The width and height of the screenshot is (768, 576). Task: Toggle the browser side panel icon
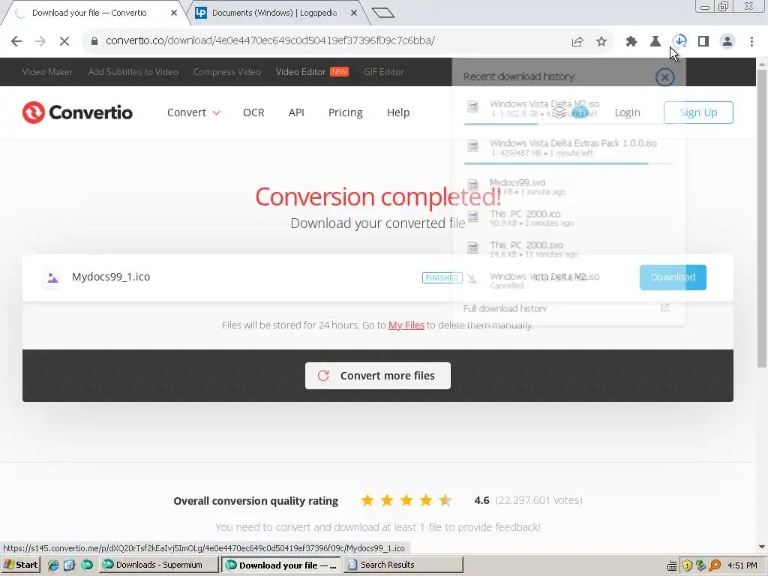(703, 42)
